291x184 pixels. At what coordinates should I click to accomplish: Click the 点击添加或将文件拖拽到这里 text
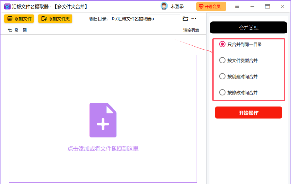coord(103,149)
